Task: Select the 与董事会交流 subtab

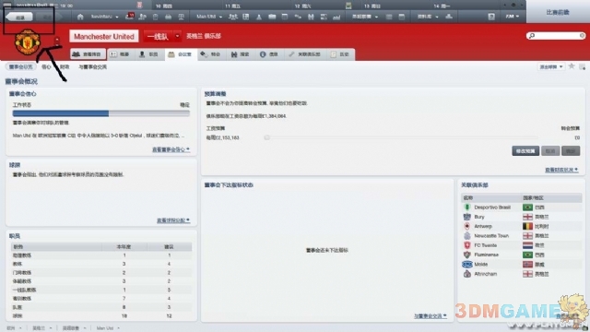Action: 92,67
